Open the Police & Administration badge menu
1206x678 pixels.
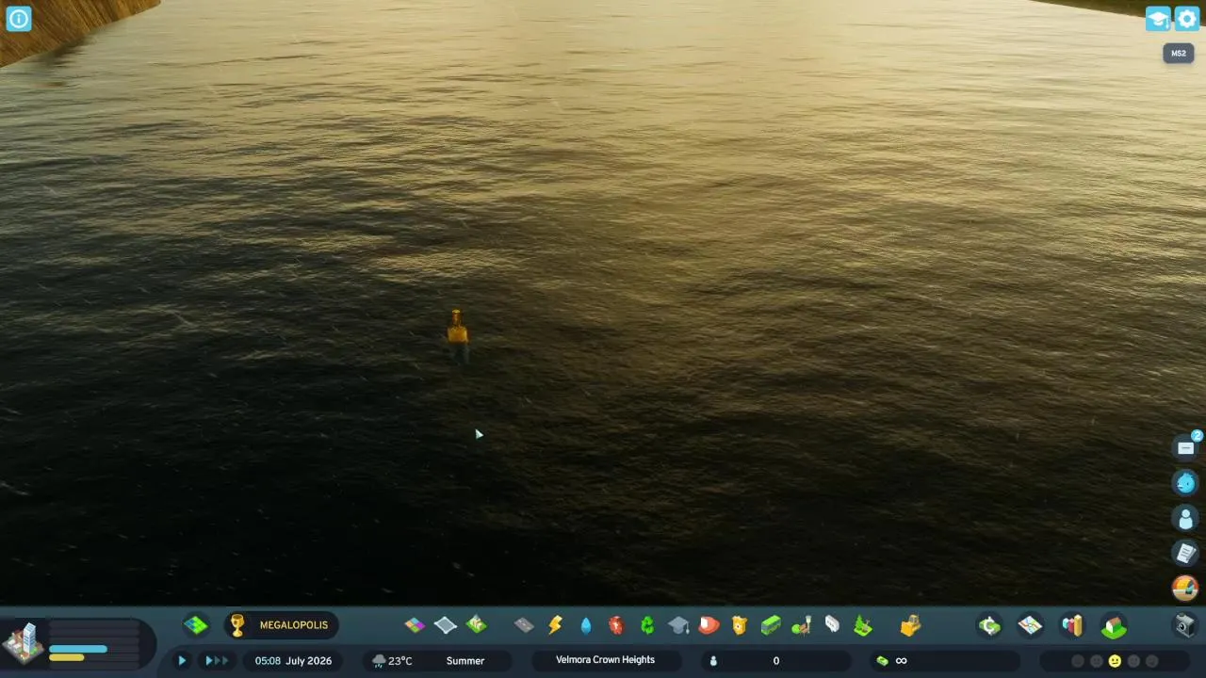(740, 624)
